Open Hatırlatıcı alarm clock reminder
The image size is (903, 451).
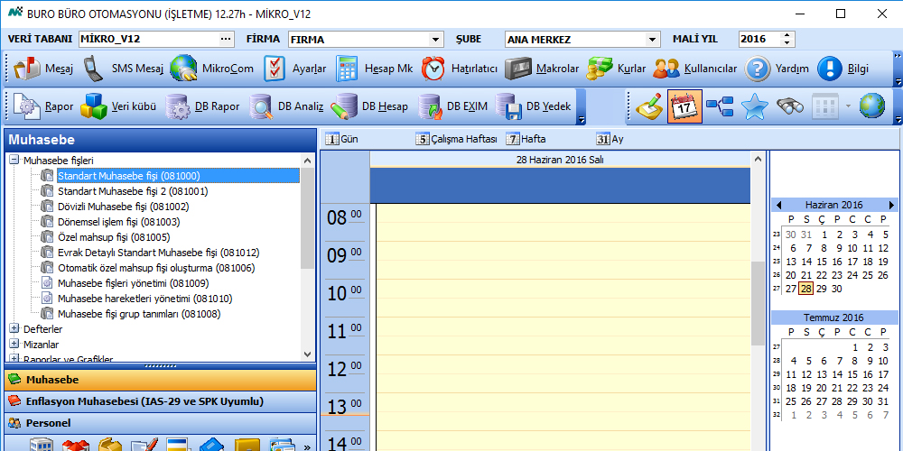click(459, 69)
